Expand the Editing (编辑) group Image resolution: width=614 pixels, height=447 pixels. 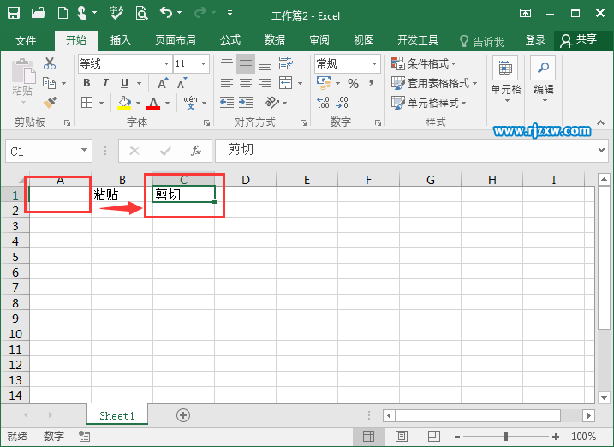544,80
